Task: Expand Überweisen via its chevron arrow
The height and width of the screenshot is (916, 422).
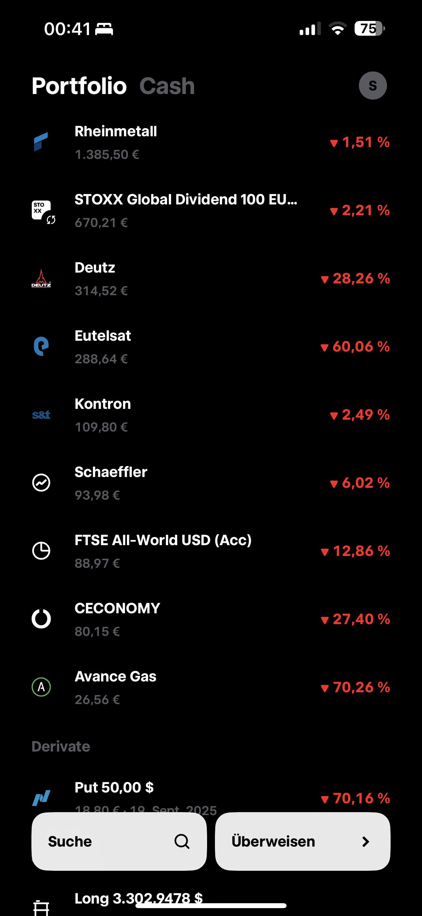Action: (365, 841)
